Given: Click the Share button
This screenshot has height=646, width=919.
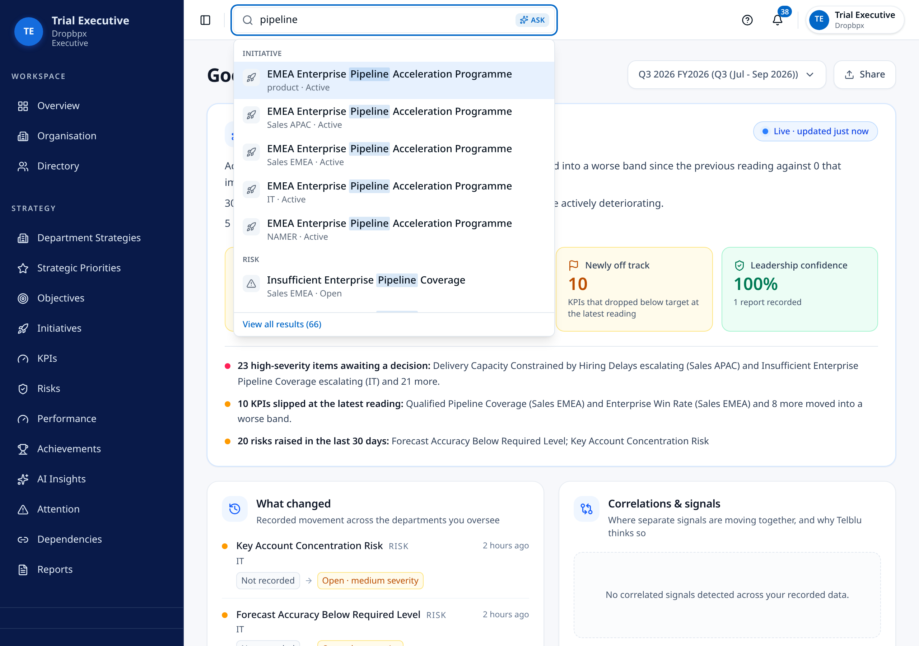Looking at the screenshot, I should pyautogui.click(x=864, y=74).
